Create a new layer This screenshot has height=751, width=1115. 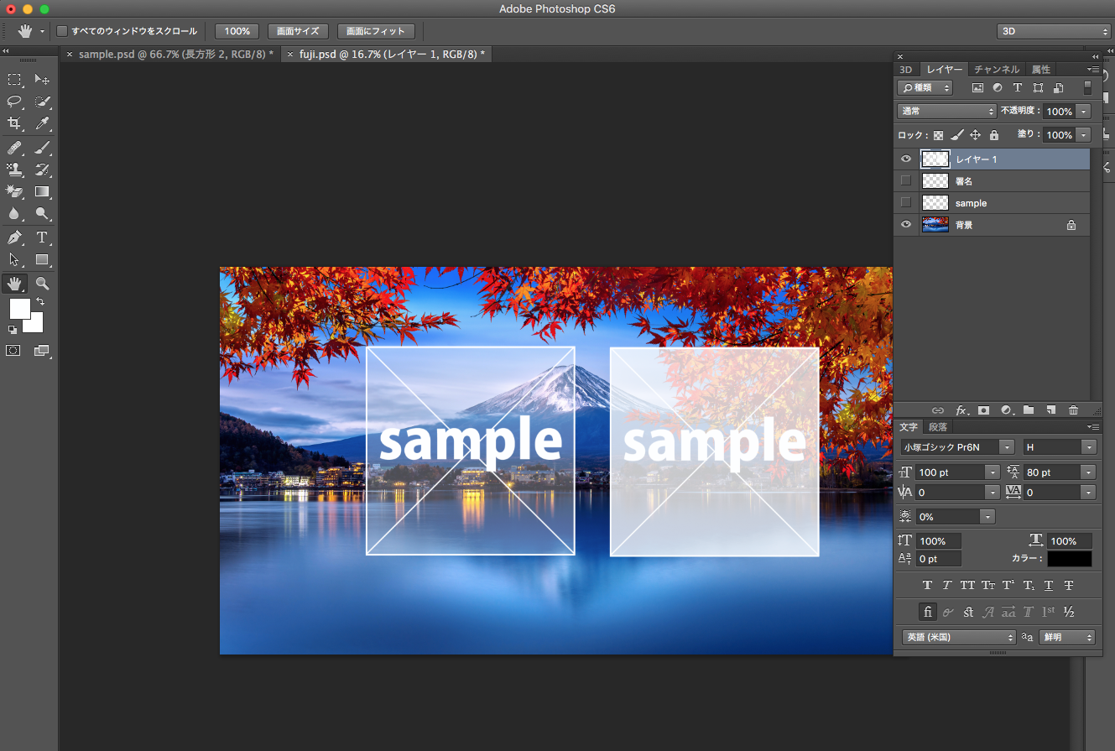(x=1051, y=410)
